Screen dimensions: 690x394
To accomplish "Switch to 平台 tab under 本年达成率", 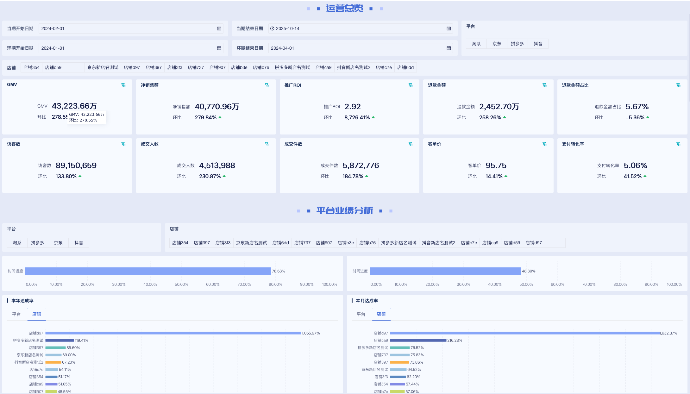I will click(x=16, y=314).
